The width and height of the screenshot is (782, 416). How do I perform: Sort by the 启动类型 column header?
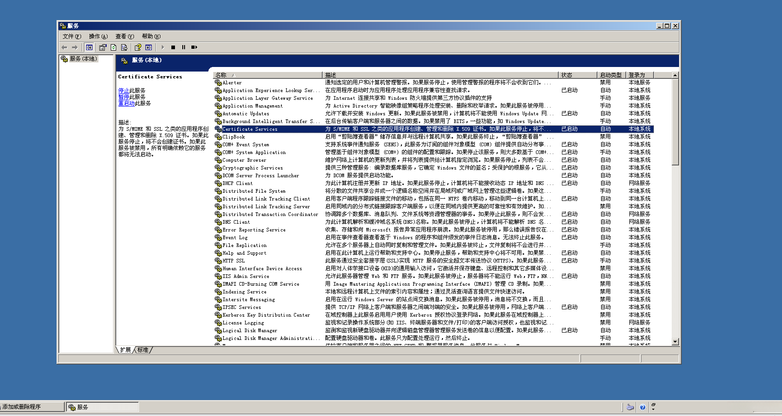point(612,75)
